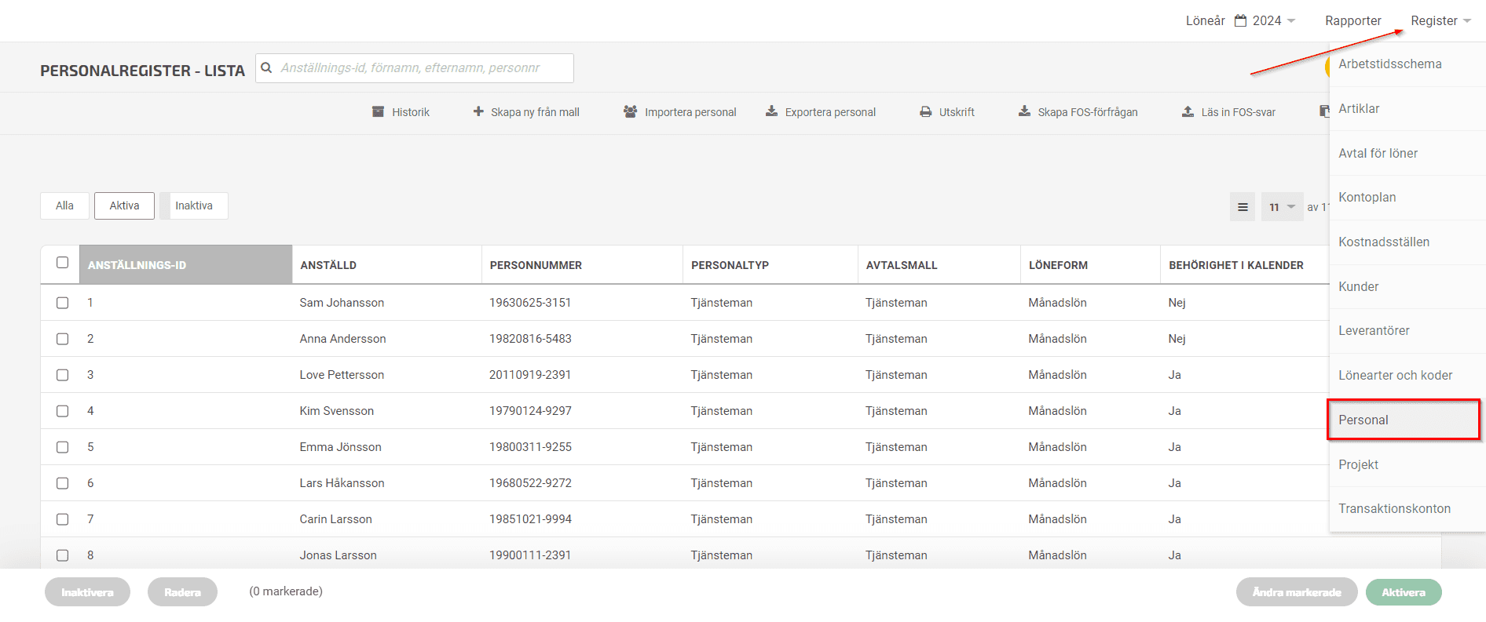
Task: Collapse the Register dropdown menu
Action: click(1440, 21)
